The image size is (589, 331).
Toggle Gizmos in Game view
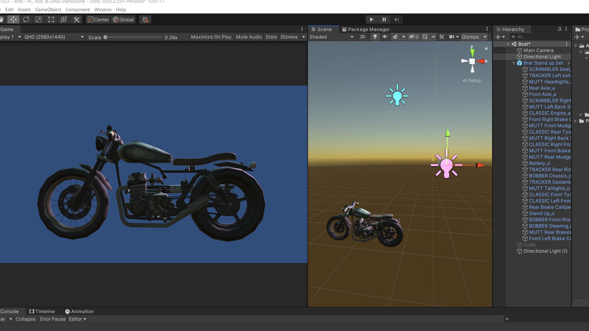click(289, 37)
